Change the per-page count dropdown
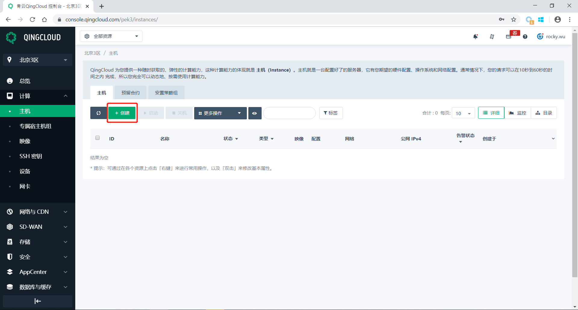The width and height of the screenshot is (578, 310). pyautogui.click(x=463, y=113)
